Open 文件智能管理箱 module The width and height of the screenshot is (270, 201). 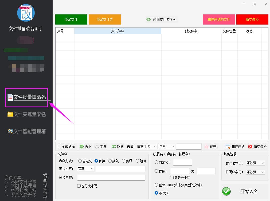point(30,132)
